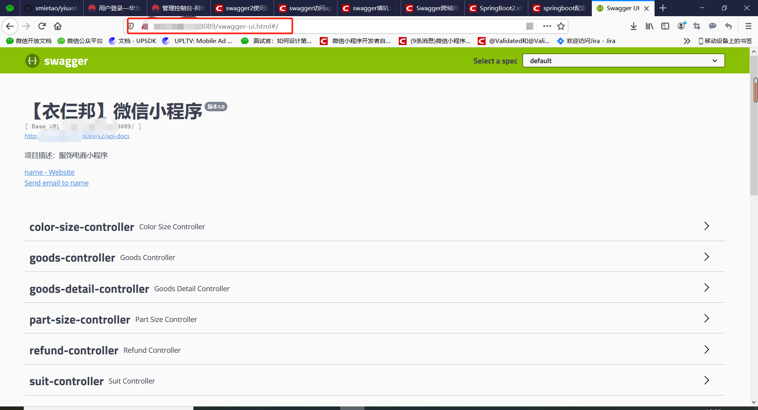The image size is (758, 410).
Task: Go back using the browser back arrow
Action: (10, 26)
